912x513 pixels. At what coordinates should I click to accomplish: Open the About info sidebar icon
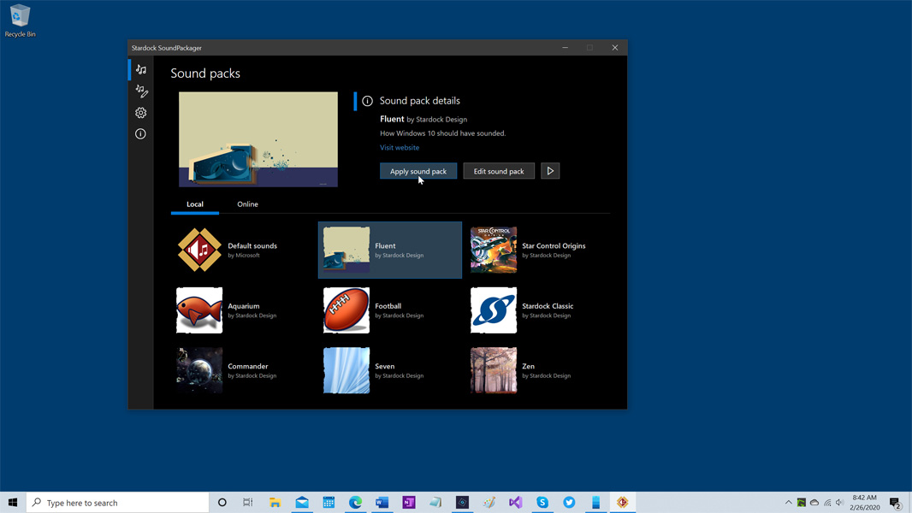tap(141, 134)
